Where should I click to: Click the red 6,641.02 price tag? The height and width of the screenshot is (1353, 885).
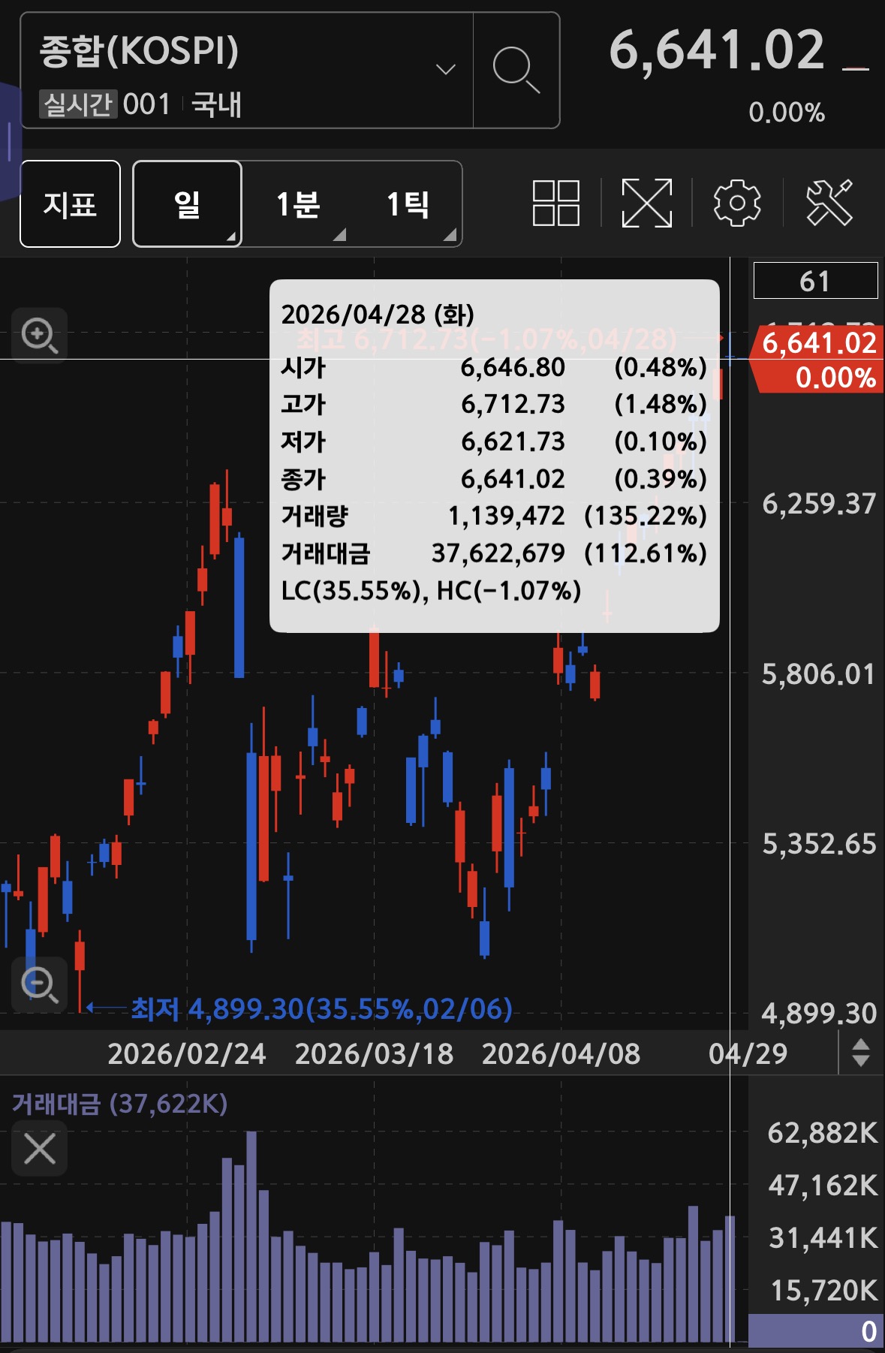(x=818, y=359)
